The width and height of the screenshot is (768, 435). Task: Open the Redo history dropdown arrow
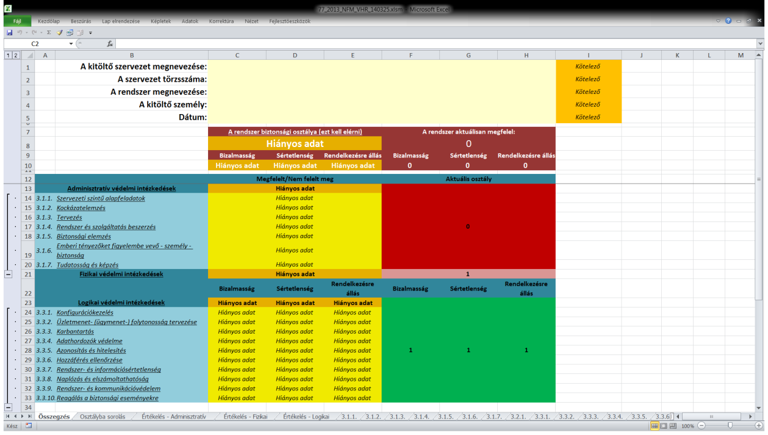pyautogui.click(x=41, y=32)
